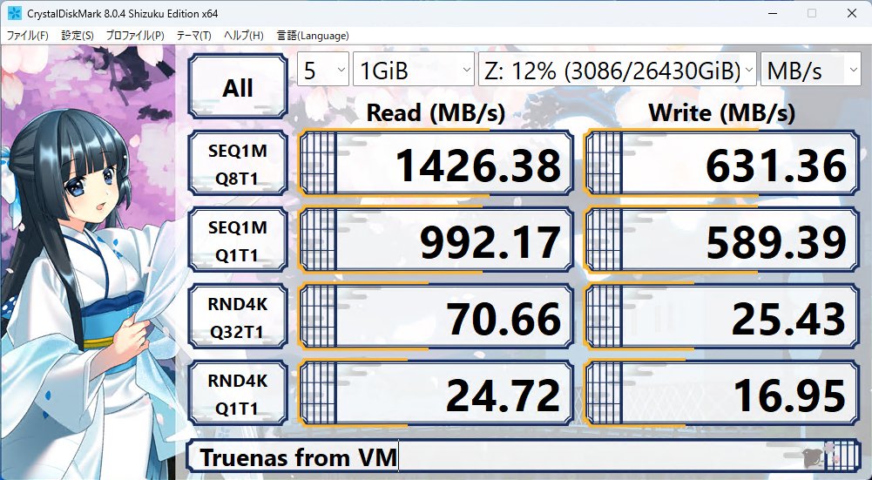Open the 設定(S) menu
The height and width of the screenshot is (480, 872).
tap(78, 36)
